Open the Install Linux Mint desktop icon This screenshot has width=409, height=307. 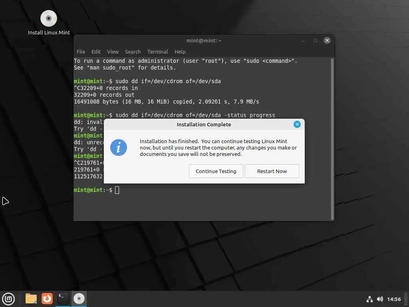pos(49,22)
